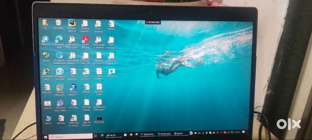This screenshot has width=312, height=140.
Task: Click in the taskbar Search box
Action: coord(71,137)
